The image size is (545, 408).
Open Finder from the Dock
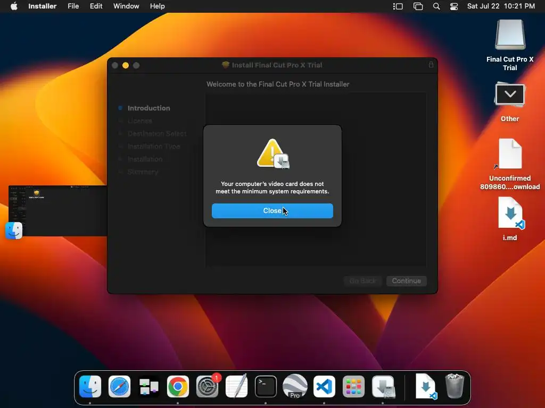coord(90,386)
